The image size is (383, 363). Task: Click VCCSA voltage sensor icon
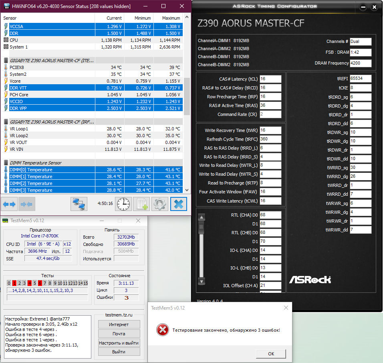6,26
